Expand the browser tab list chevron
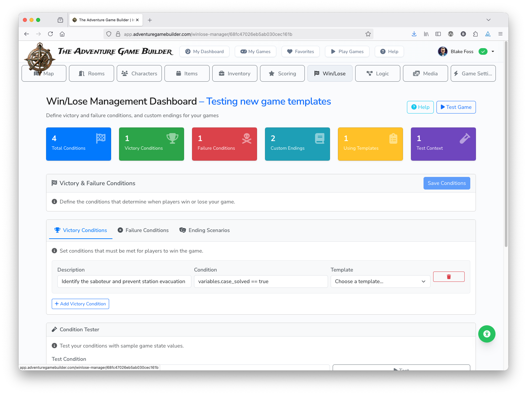Screen dimensions: 527x395 (x=488, y=20)
